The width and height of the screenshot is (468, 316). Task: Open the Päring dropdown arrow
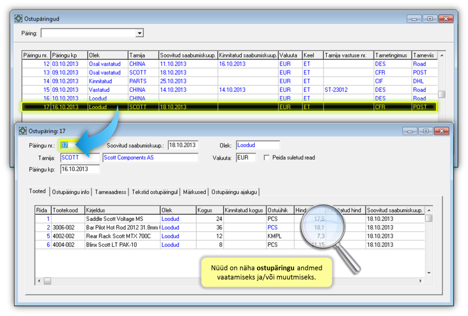[139, 33]
